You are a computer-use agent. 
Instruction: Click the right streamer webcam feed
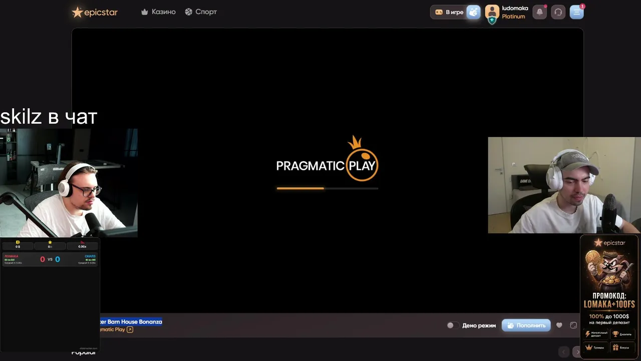(x=564, y=185)
